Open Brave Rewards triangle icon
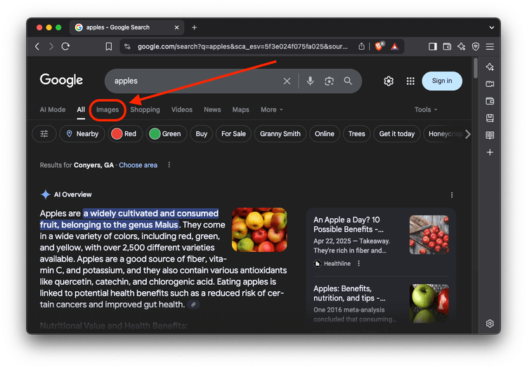Image resolution: width=527 pixels, height=369 pixels. (x=395, y=46)
